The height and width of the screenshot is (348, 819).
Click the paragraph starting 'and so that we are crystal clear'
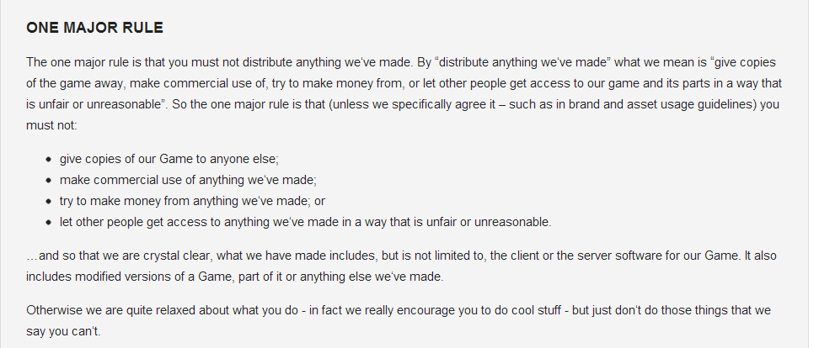coord(401,266)
